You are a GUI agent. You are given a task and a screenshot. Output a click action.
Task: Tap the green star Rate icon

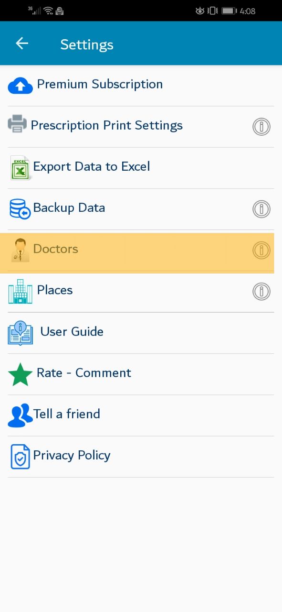tap(21, 374)
